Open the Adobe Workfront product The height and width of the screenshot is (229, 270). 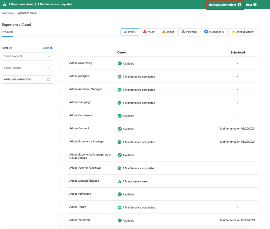(80, 220)
